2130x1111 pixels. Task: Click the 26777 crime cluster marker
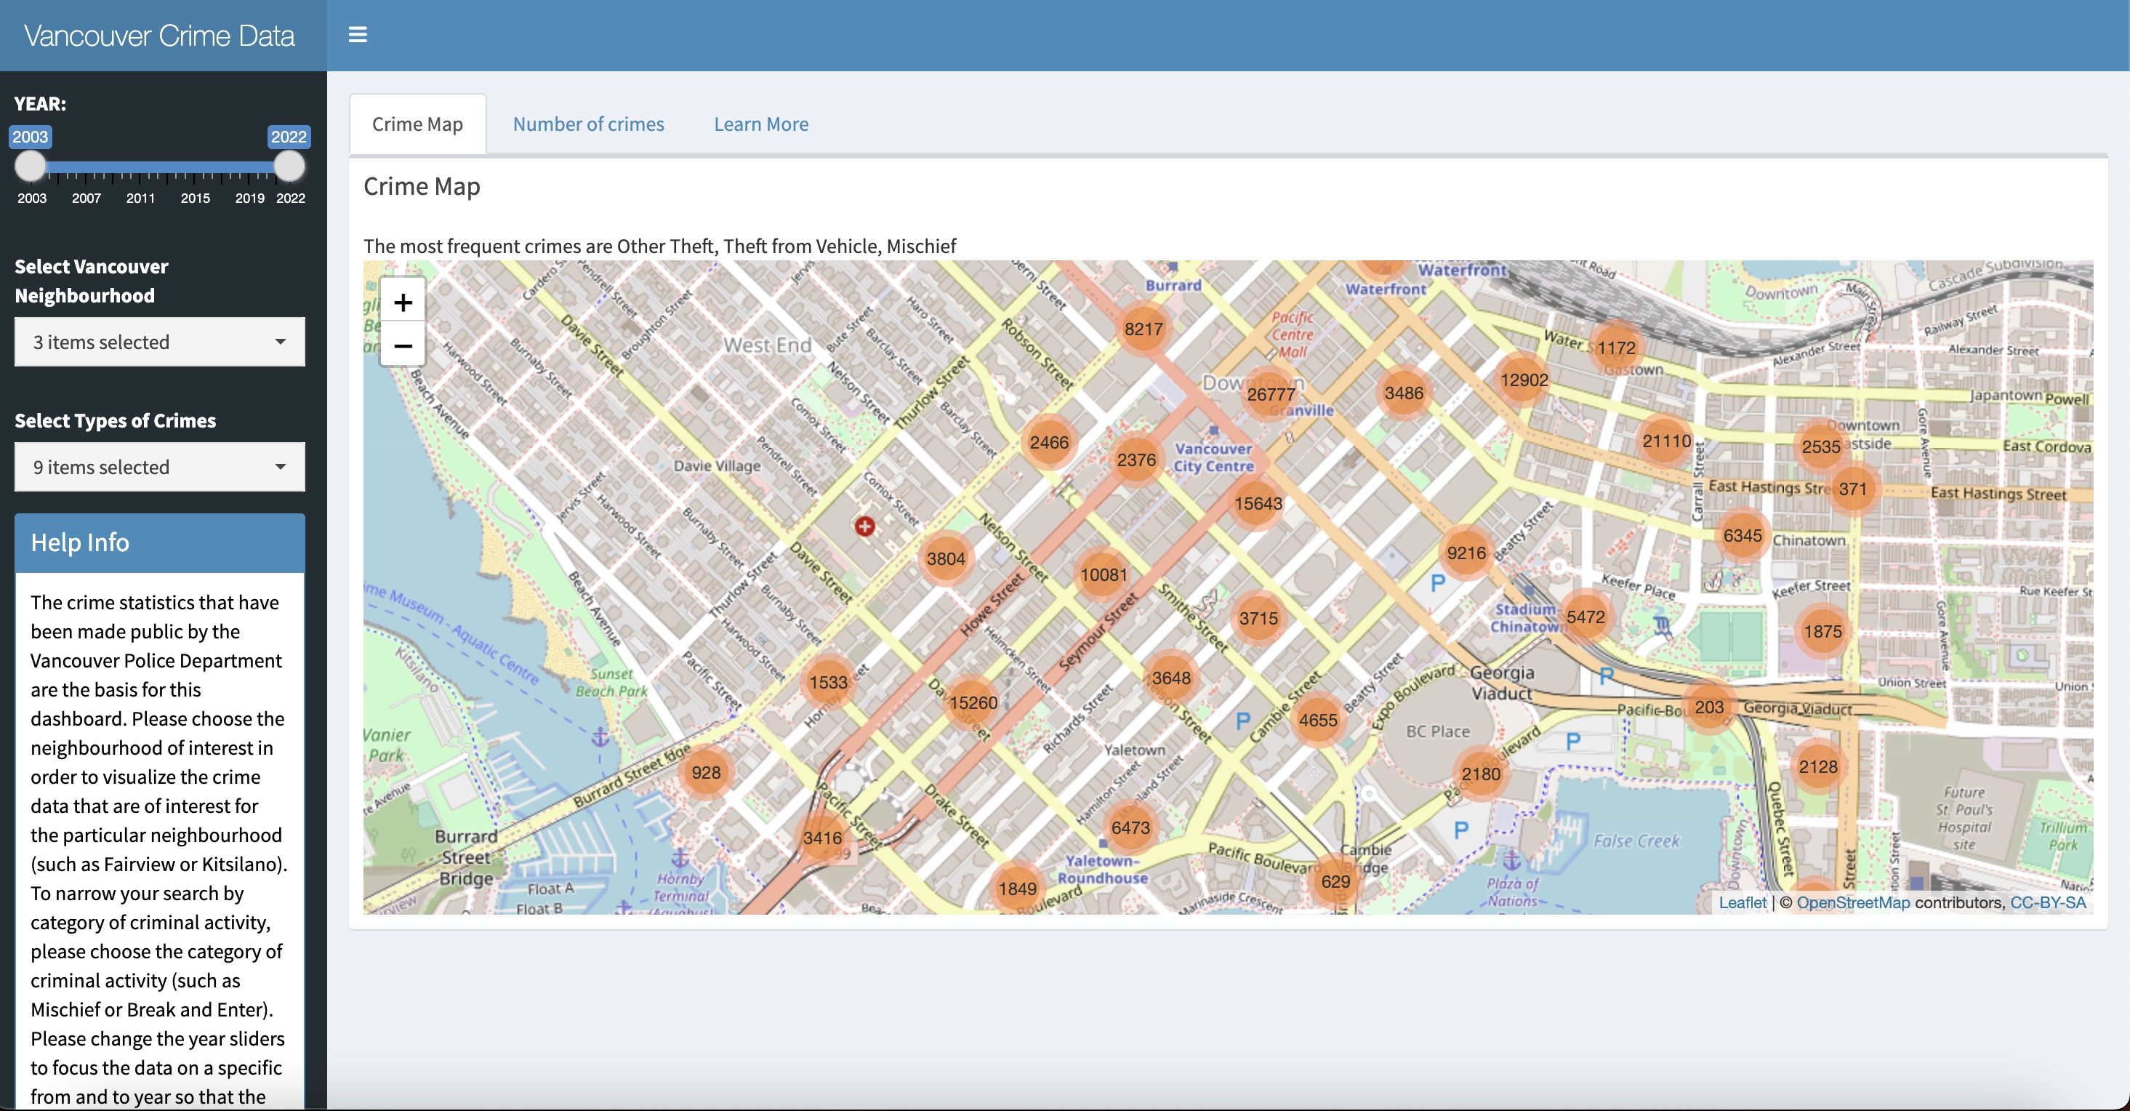pyautogui.click(x=1270, y=394)
